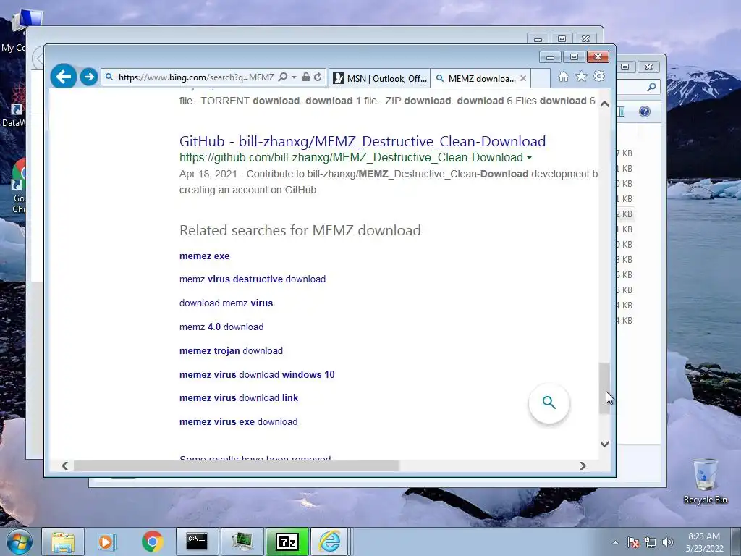This screenshot has width=741, height=556.
Task: Go back with the browser Back arrow
Action: coord(64,76)
